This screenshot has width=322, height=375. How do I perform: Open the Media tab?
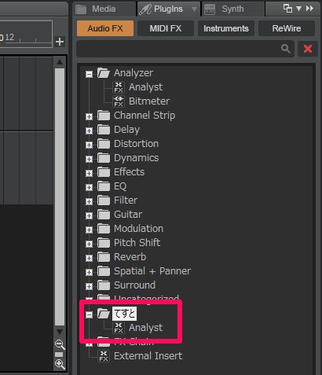(x=104, y=9)
